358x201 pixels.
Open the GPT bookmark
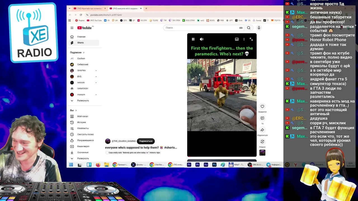[229, 20]
